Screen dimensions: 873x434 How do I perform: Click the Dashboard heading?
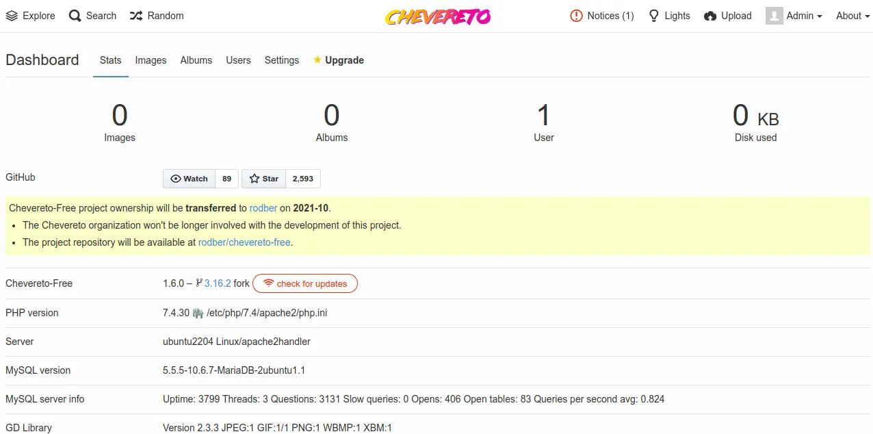42,60
